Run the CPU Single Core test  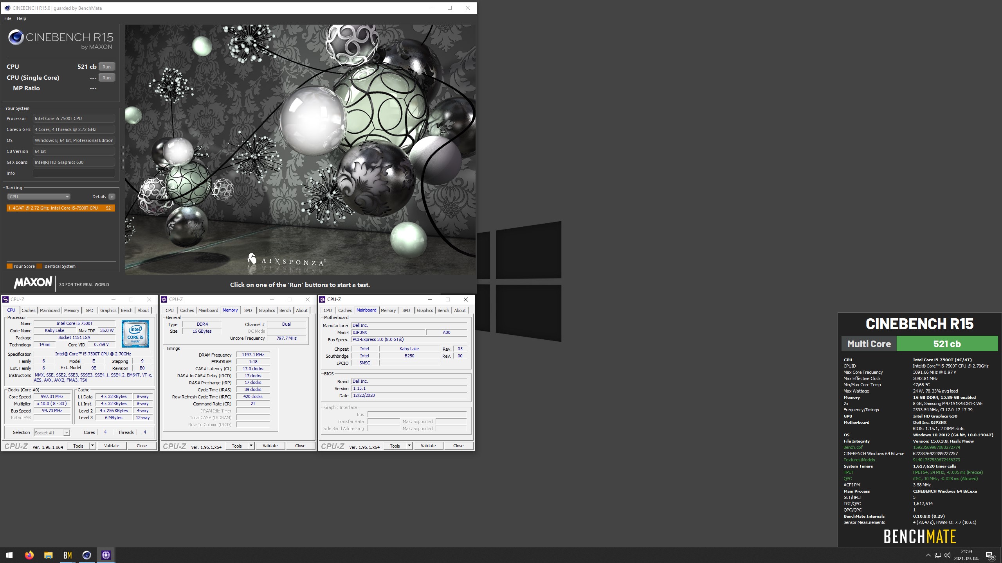(106, 78)
